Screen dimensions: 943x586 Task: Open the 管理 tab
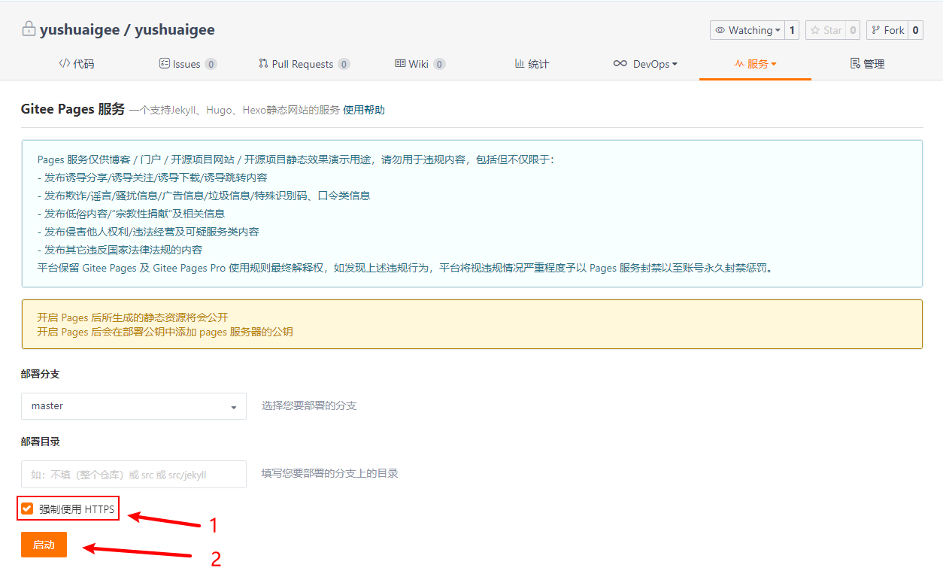[867, 64]
